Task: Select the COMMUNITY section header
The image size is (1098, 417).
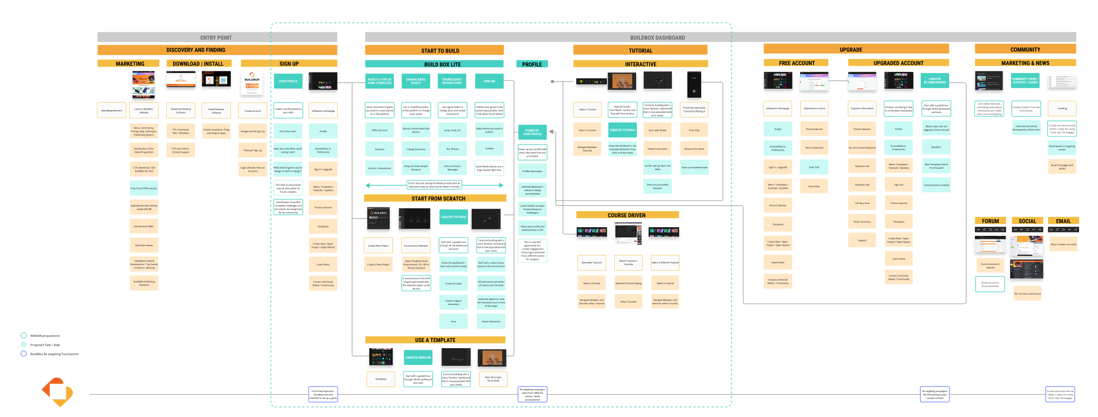Action: coord(1025,49)
